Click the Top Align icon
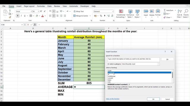Image resolution: width=190 pixels, height=106 pixels. click(50, 11)
